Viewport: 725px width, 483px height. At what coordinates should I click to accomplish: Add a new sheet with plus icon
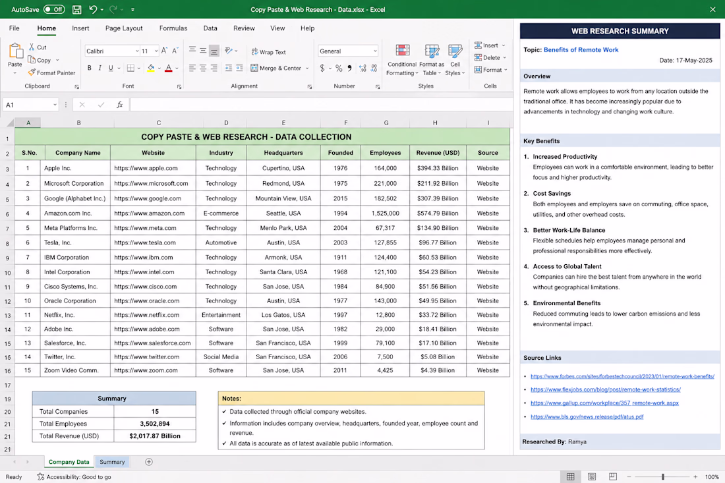(x=149, y=462)
